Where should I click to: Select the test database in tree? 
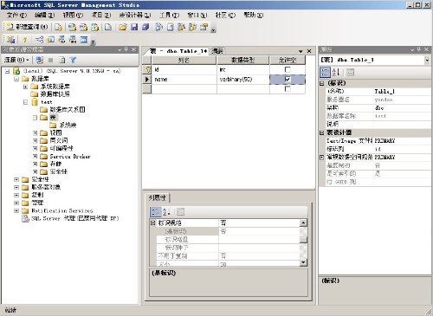click(46, 102)
